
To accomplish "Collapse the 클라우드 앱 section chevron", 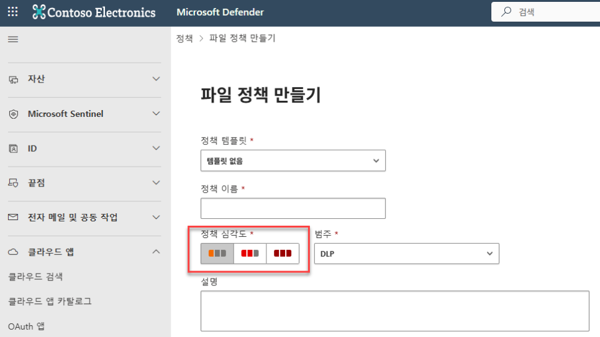I will (156, 252).
